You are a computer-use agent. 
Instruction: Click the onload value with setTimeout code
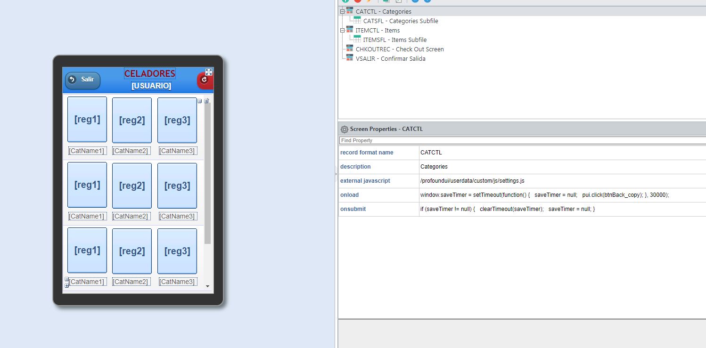(x=562, y=195)
